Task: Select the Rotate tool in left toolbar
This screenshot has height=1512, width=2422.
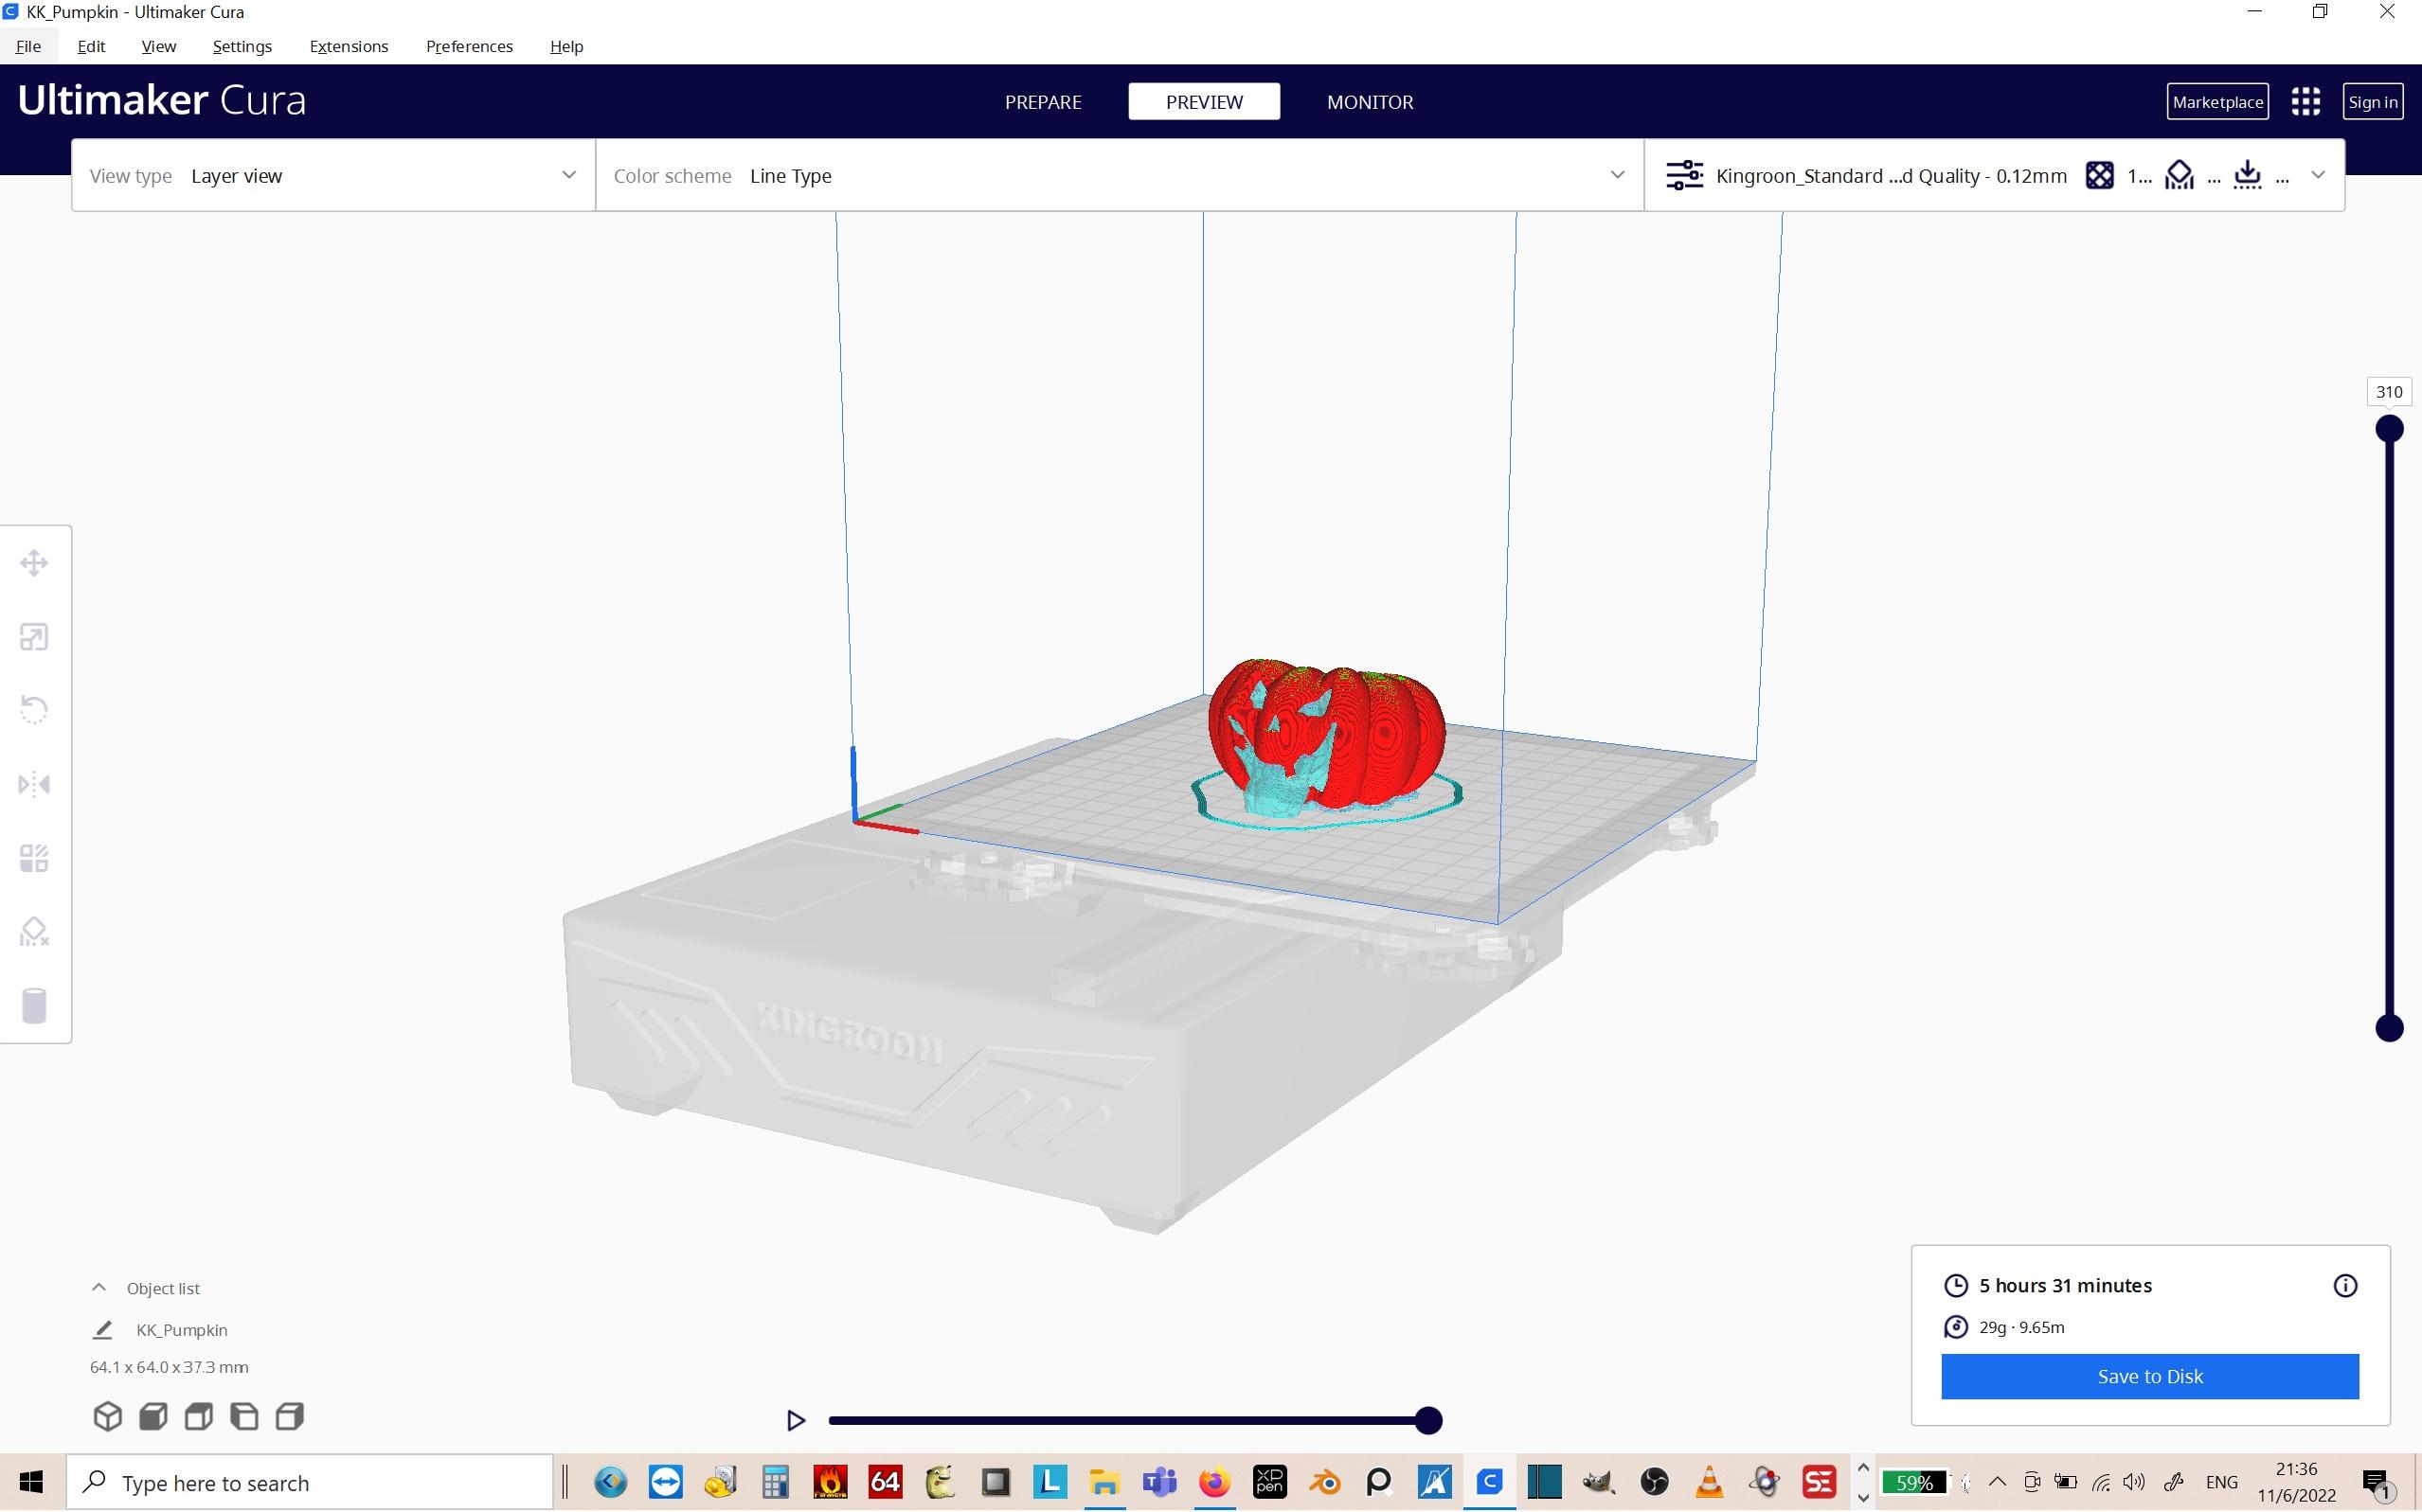Action: coord(34,710)
